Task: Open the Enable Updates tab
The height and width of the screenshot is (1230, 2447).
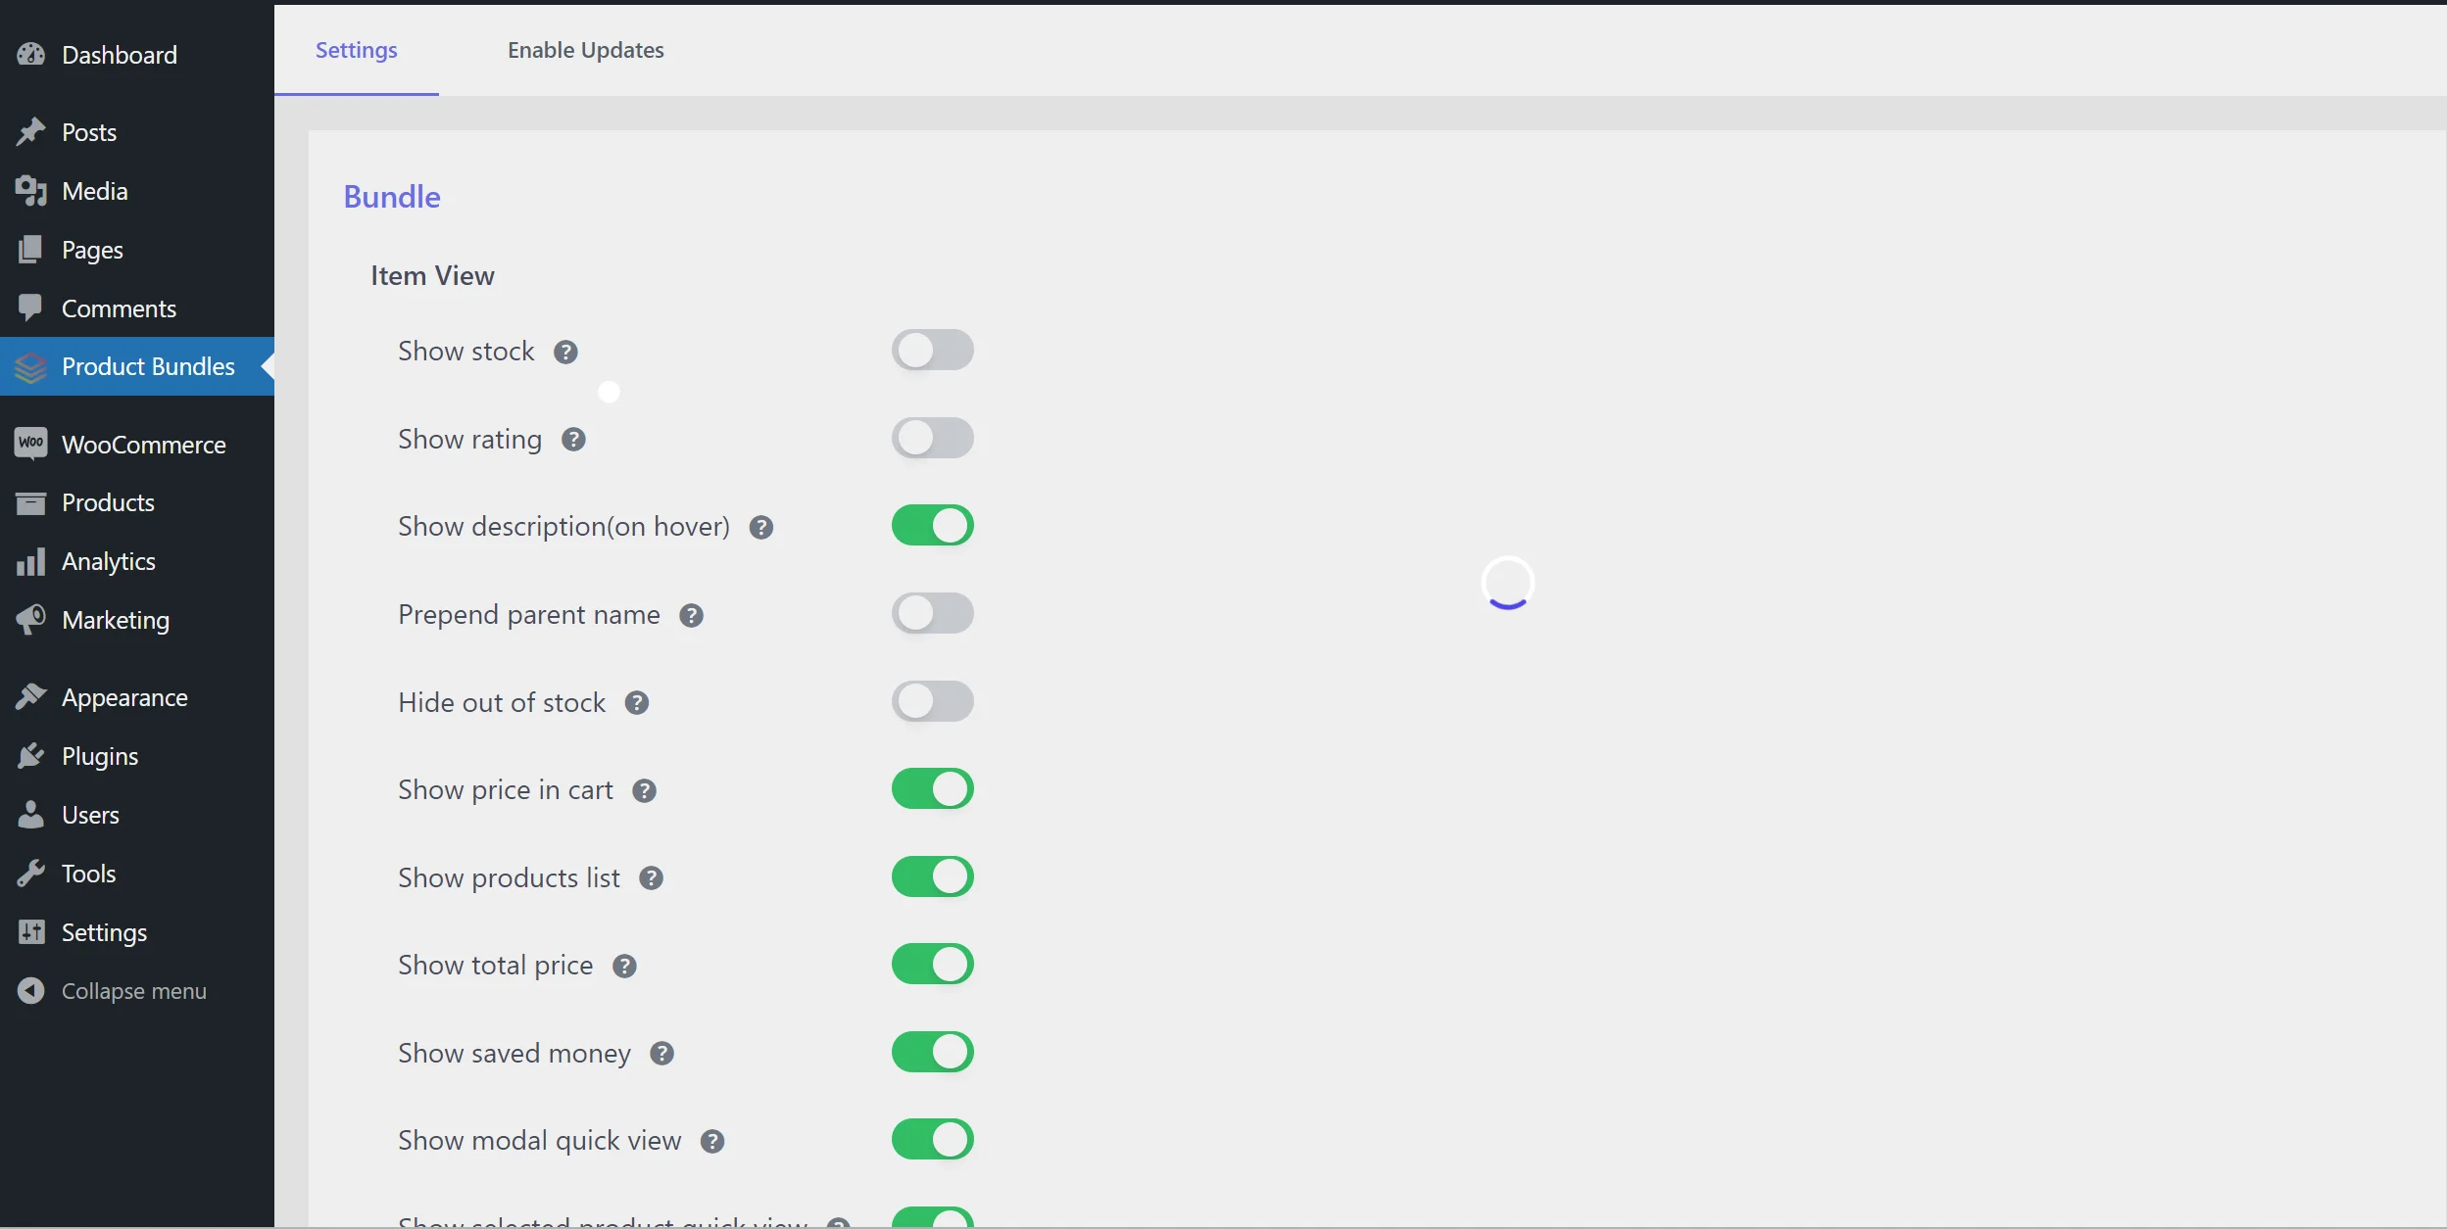Action: pos(585,49)
